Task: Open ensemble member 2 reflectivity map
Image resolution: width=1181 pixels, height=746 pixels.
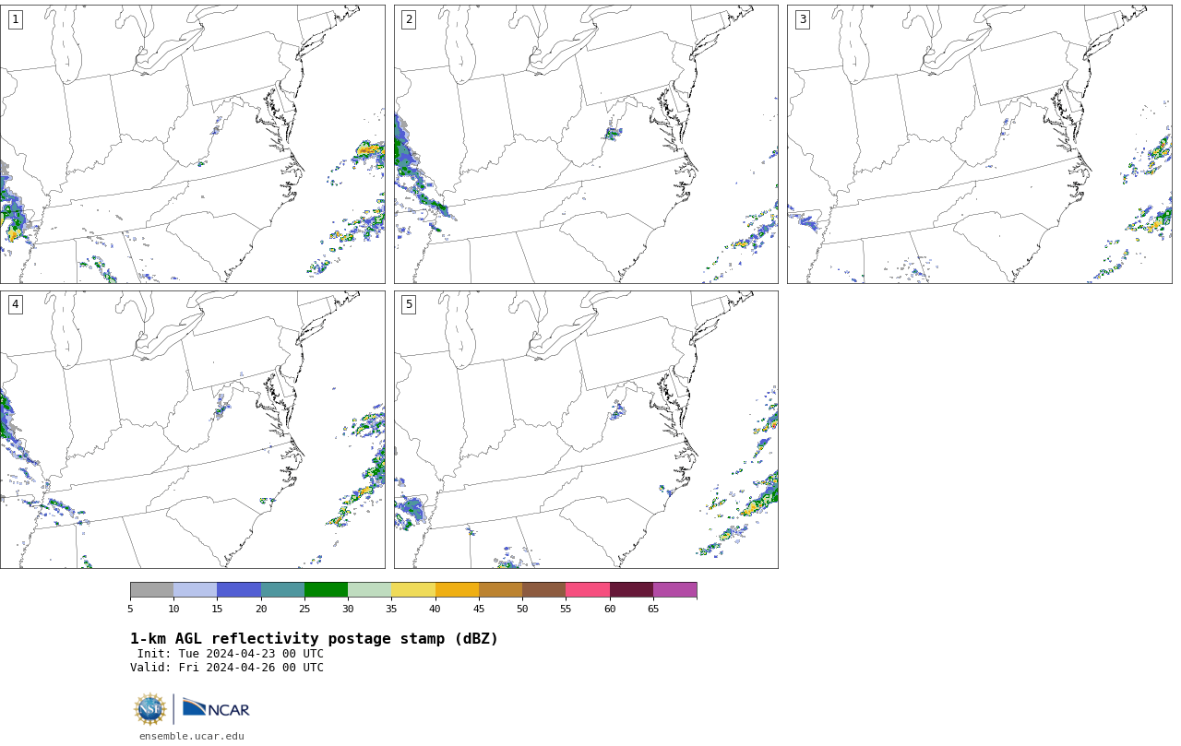Action: click(586, 144)
